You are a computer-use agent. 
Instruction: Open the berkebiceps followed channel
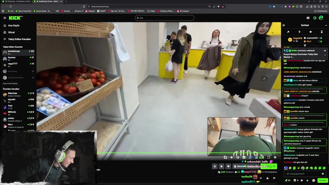pos(18,52)
